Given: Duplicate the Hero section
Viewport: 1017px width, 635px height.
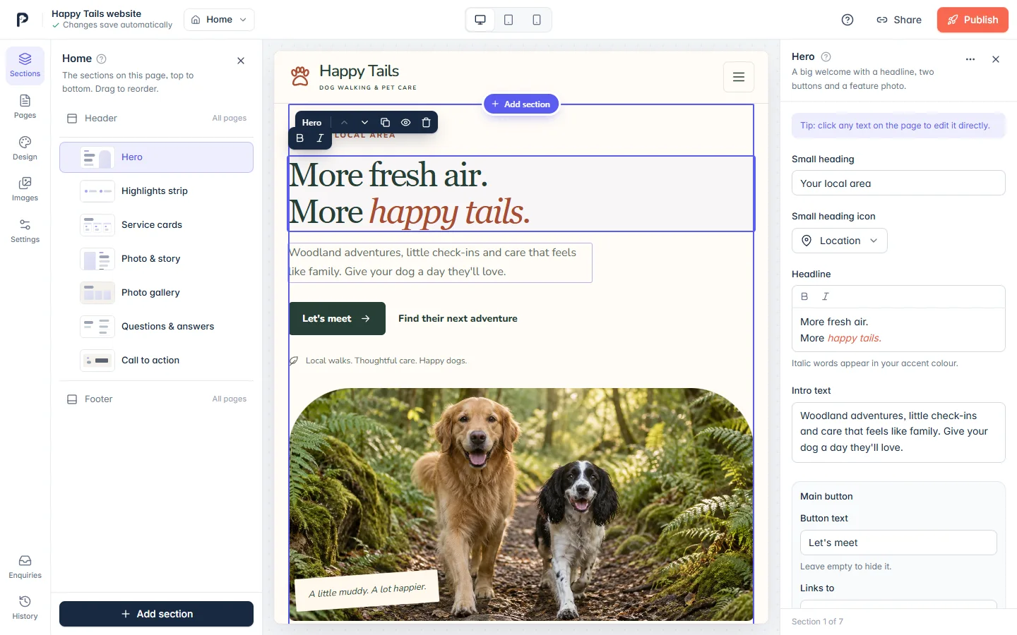Looking at the screenshot, I should click(x=385, y=123).
